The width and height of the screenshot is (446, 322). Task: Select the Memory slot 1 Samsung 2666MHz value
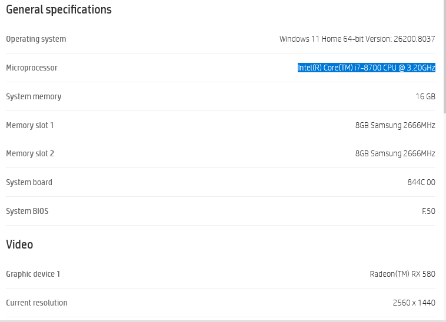click(x=395, y=125)
